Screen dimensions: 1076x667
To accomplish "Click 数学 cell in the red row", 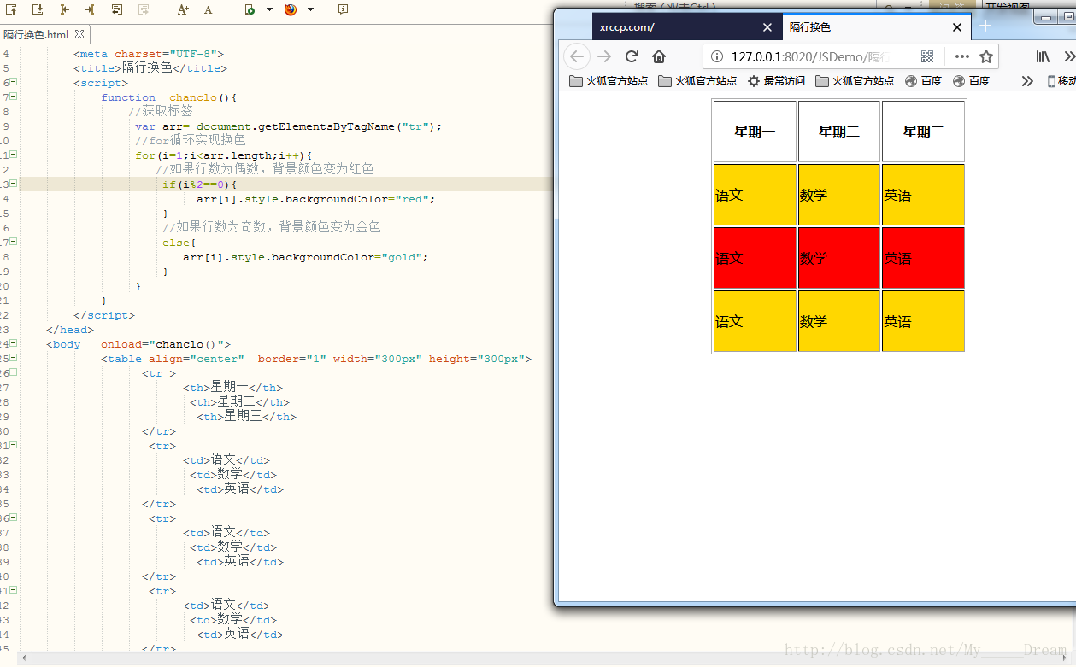I will (839, 258).
